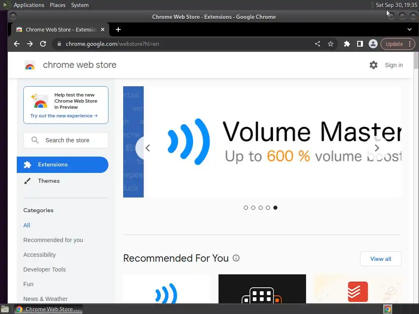Click Chrome icon in bottom-right panel
The width and height of the screenshot is (419, 314).
click(x=388, y=309)
